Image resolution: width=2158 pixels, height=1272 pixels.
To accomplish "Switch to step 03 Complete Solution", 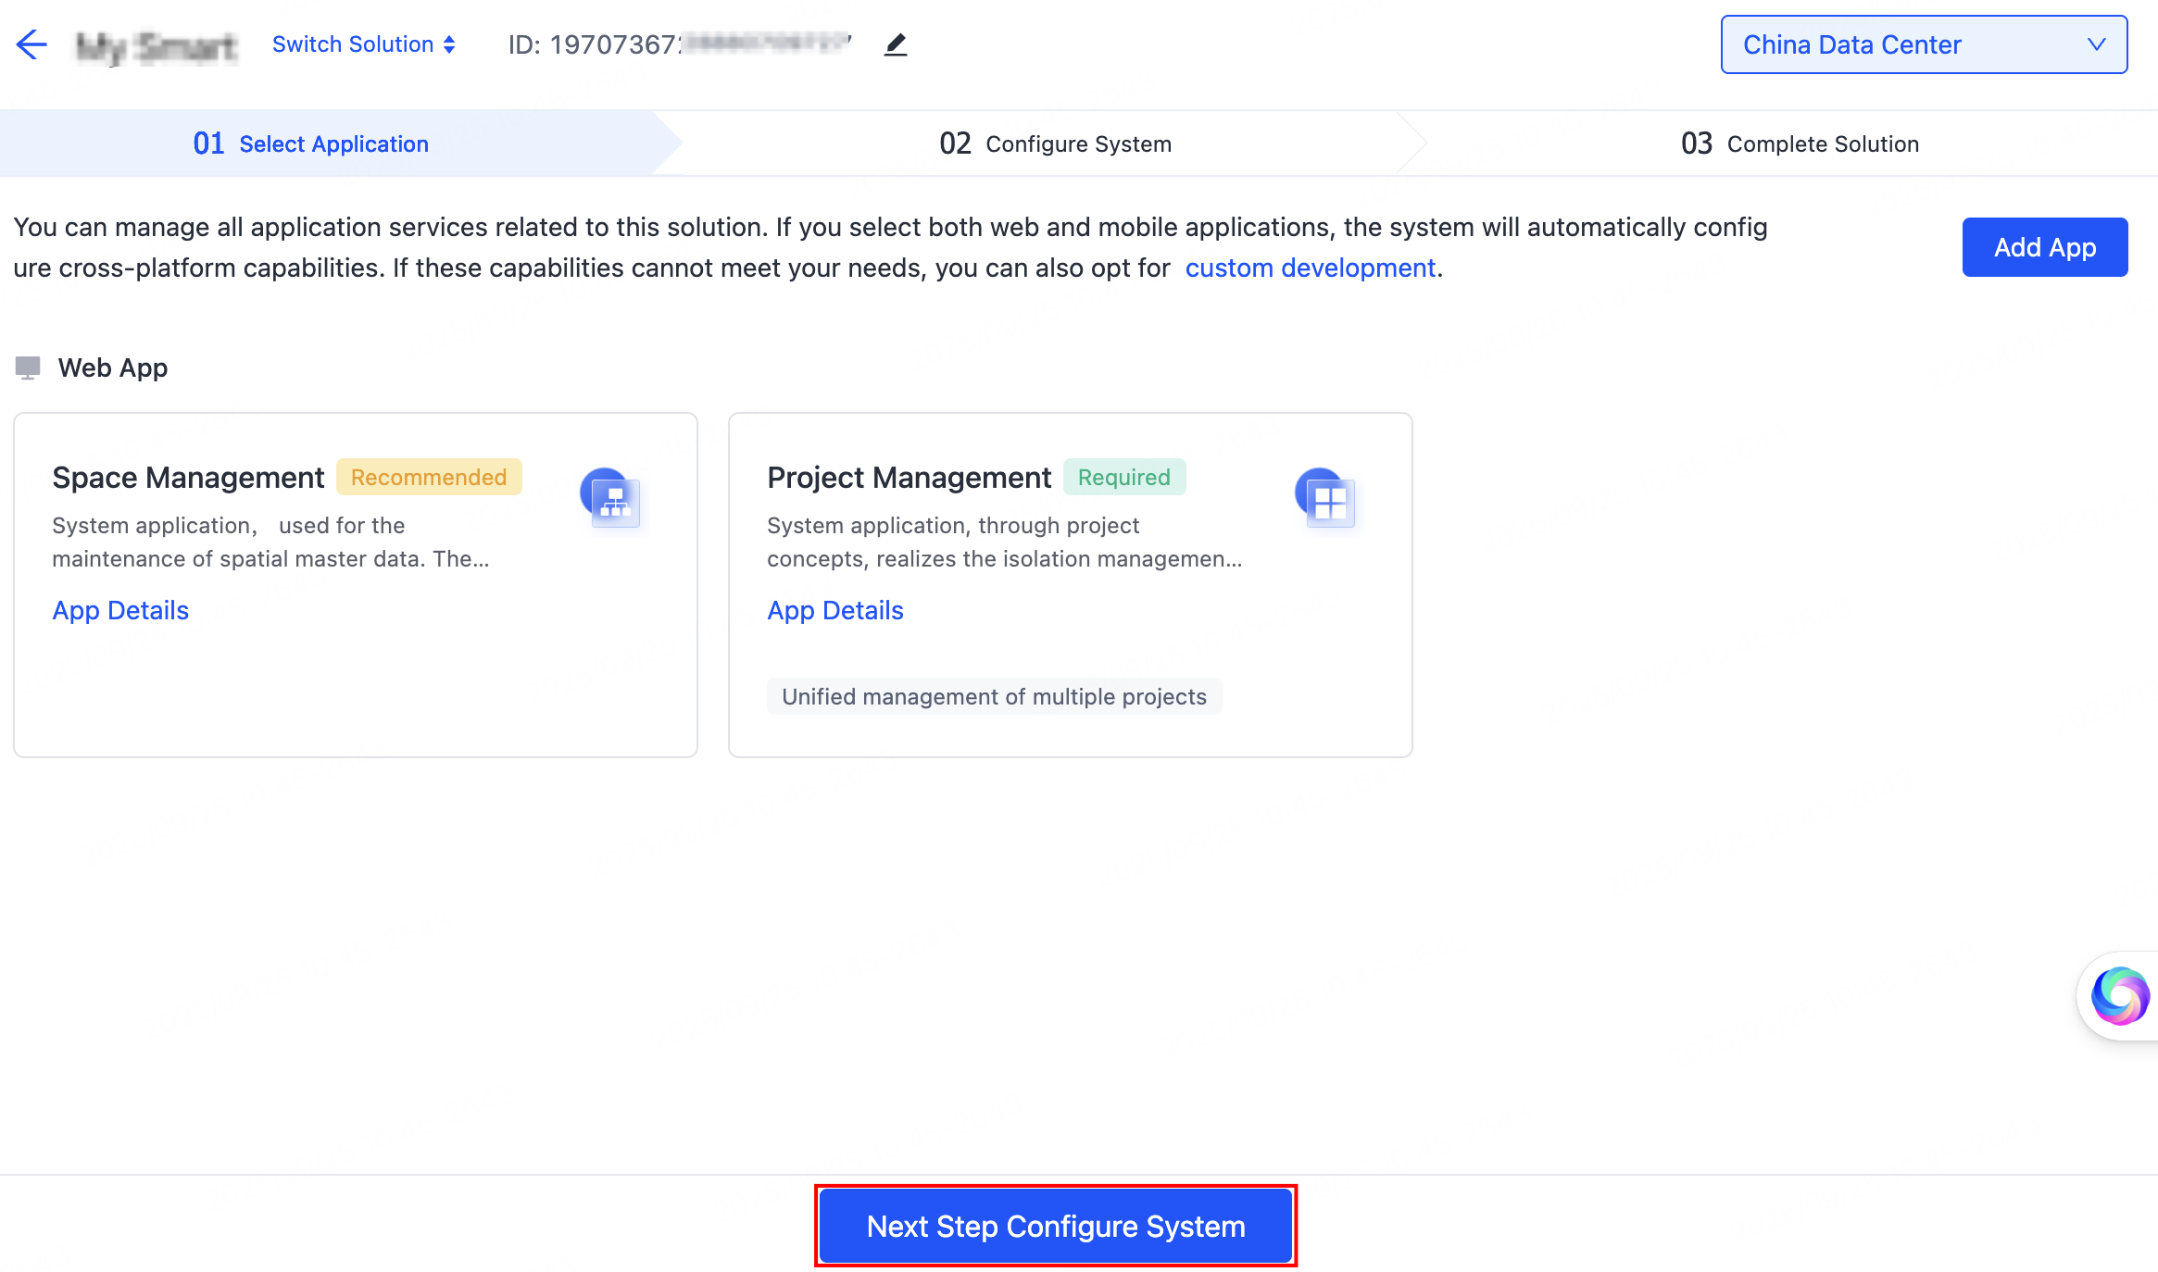I will coord(1799,143).
